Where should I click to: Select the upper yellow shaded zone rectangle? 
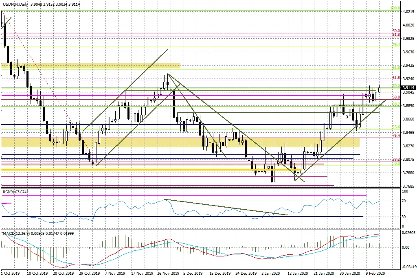(90, 66)
